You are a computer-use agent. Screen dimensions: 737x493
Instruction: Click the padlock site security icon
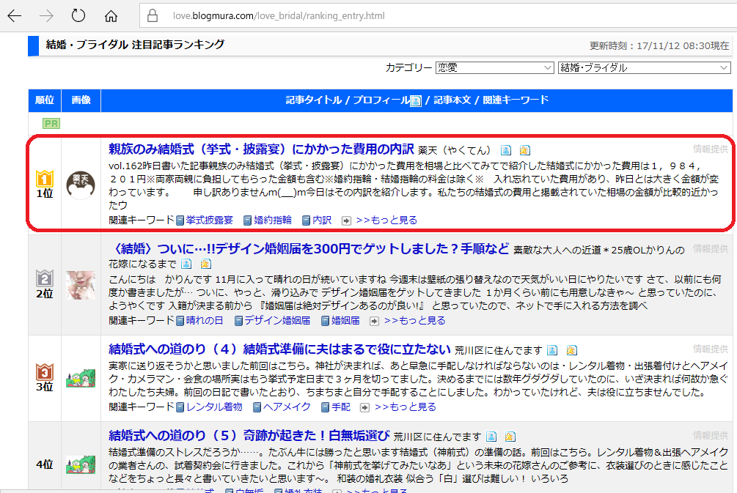pyautogui.click(x=153, y=15)
